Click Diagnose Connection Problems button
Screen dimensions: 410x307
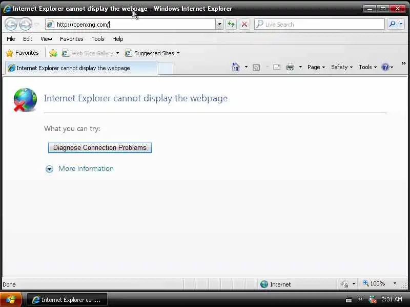pyautogui.click(x=99, y=147)
